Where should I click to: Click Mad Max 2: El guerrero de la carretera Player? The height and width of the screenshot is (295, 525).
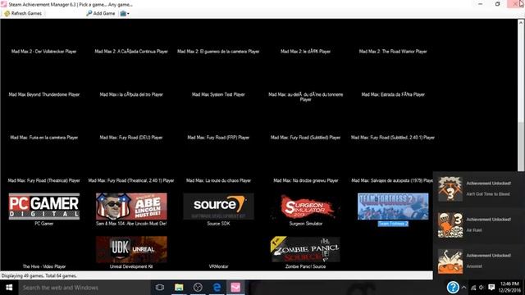click(218, 52)
